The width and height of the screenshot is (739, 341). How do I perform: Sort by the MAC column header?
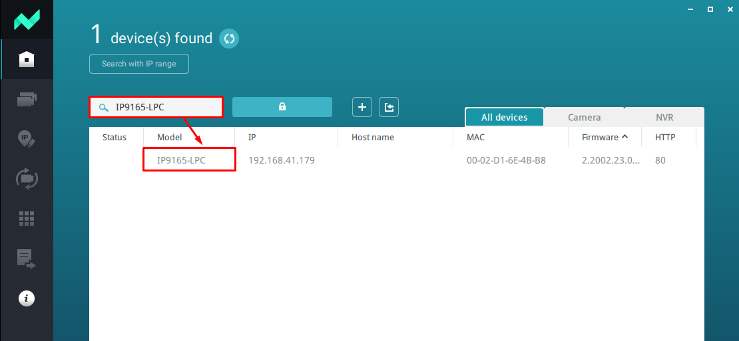click(x=475, y=138)
